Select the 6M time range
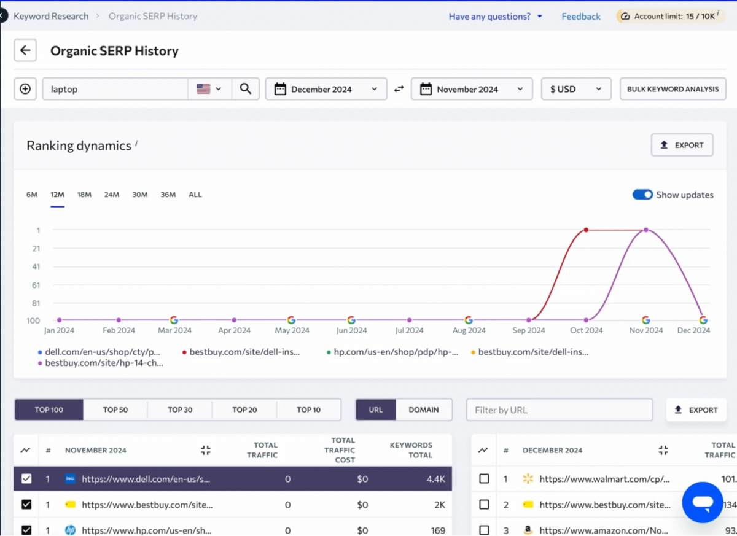Viewport: 737px width, 536px height. click(32, 195)
